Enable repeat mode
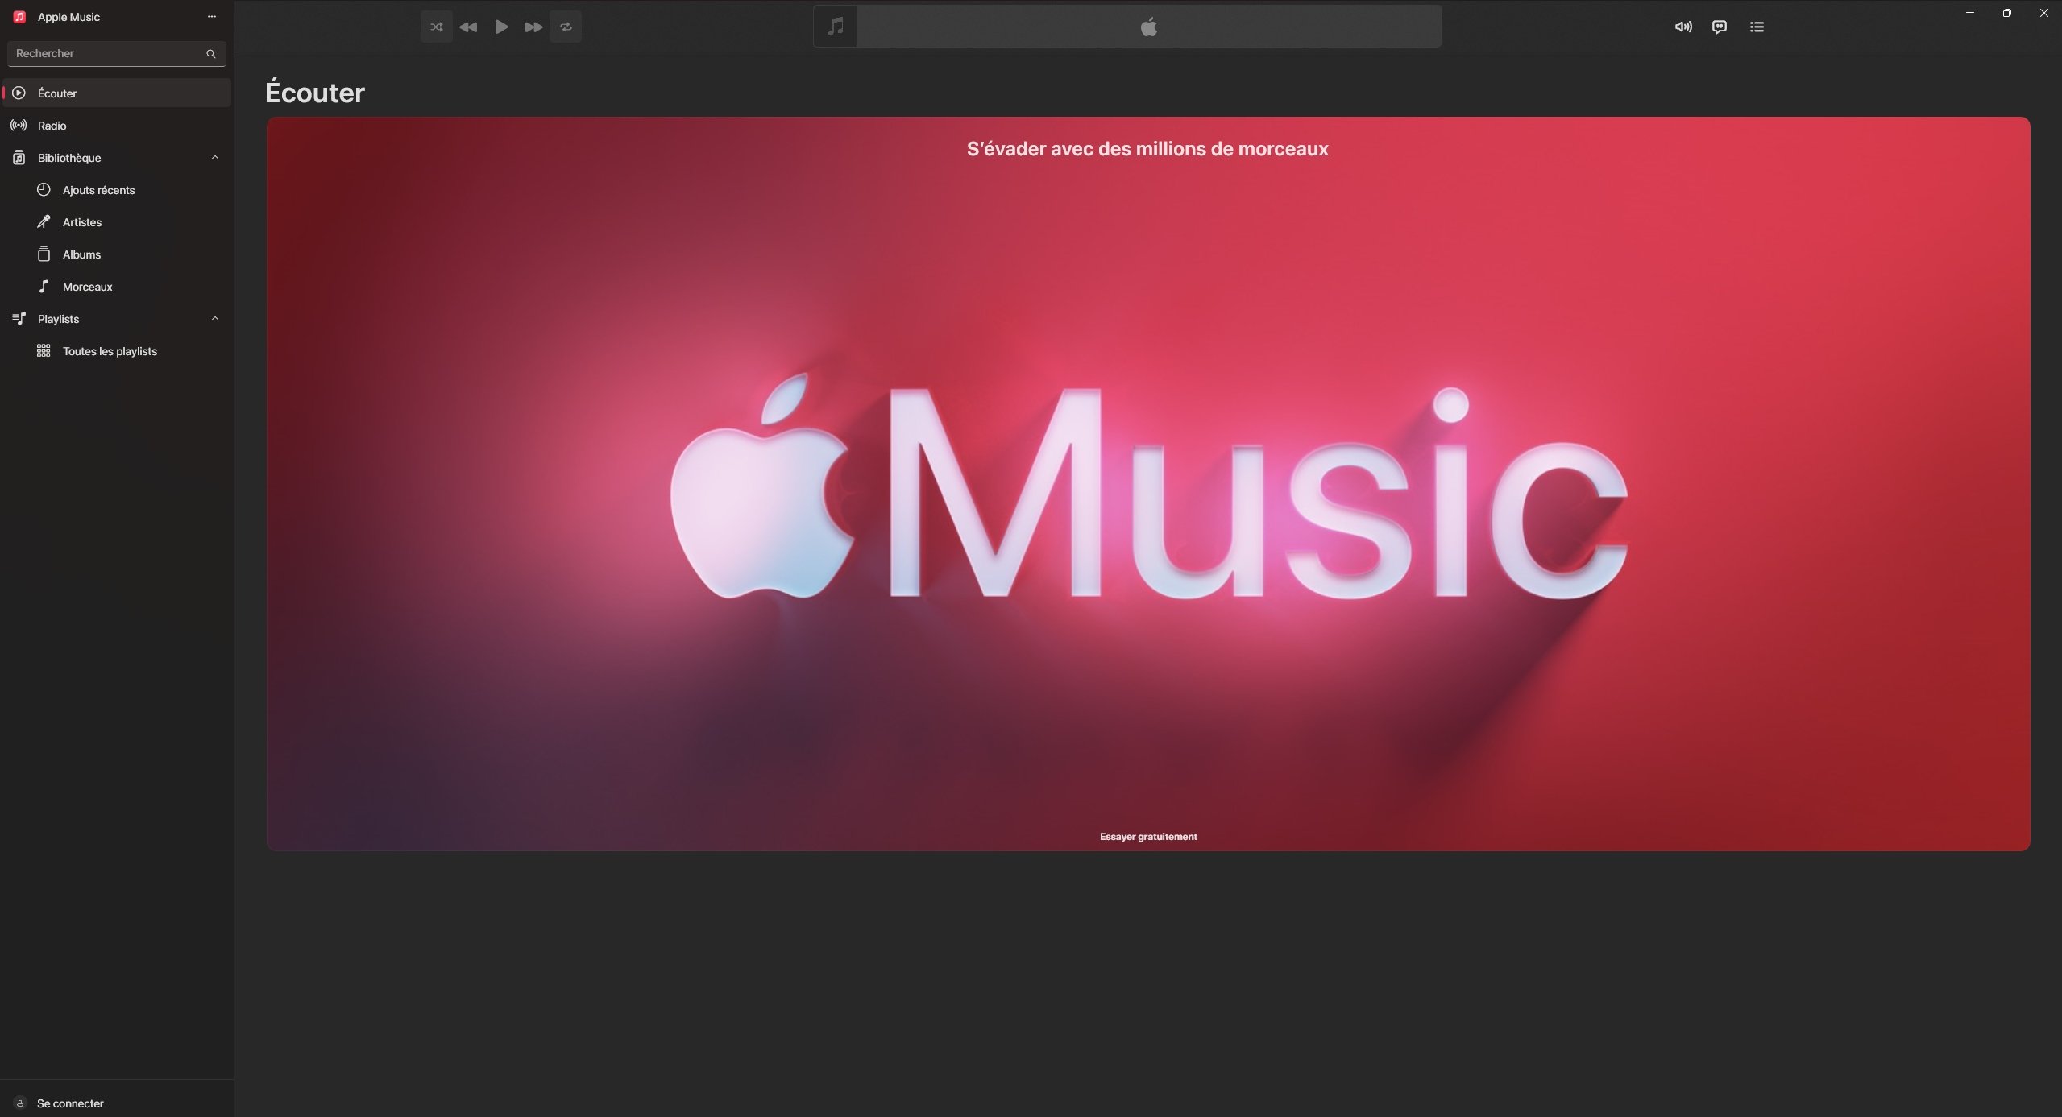Image resolution: width=2062 pixels, height=1117 pixels. [x=566, y=26]
